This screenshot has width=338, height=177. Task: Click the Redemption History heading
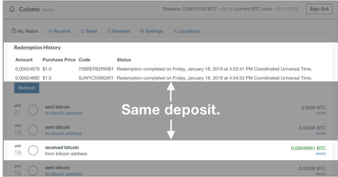[37, 48]
